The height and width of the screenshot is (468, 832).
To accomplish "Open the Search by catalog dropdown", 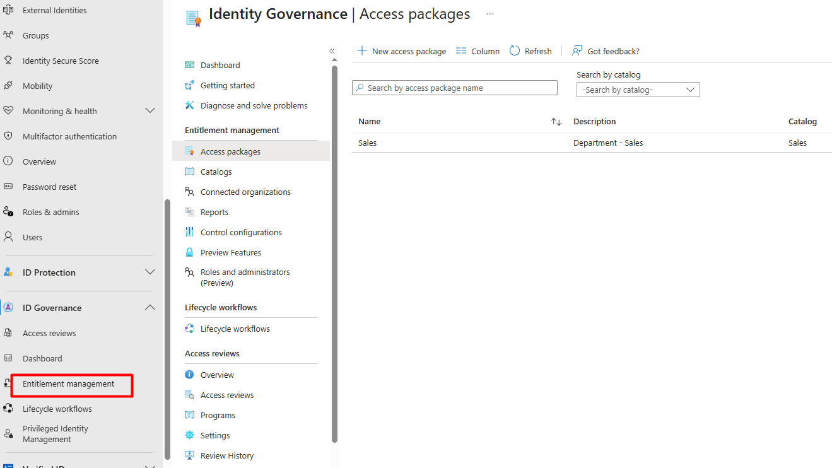I will tap(638, 90).
